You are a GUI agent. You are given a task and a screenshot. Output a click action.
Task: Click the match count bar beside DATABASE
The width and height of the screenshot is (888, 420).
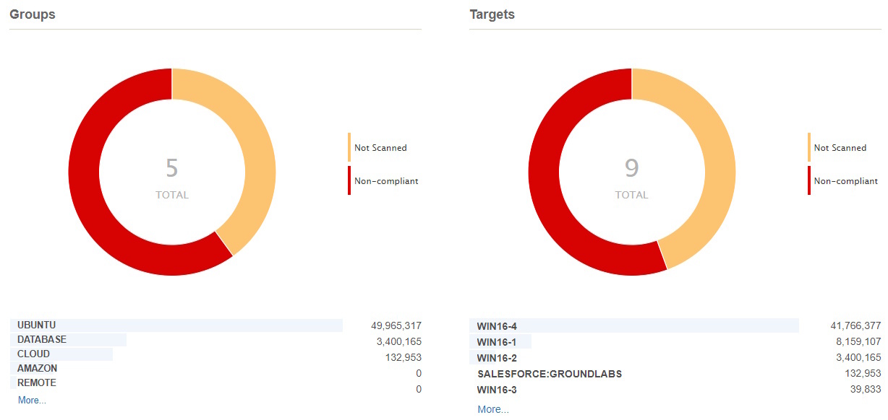[x=69, y=339]
